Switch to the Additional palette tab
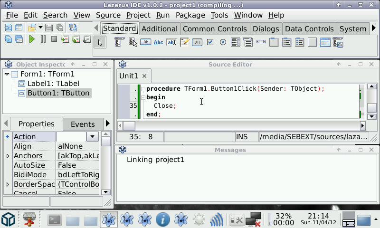Viewport: 380px width, 228px height. tap(160, 29)
